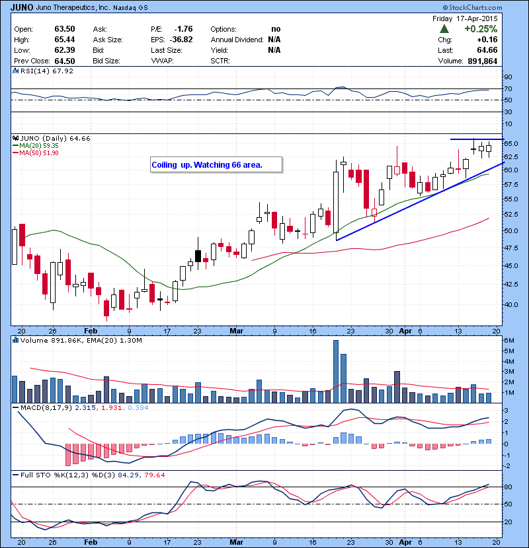Click the Volume value 891,864
The width and height of the screenshot is (529, 548).
click(483, 61)
